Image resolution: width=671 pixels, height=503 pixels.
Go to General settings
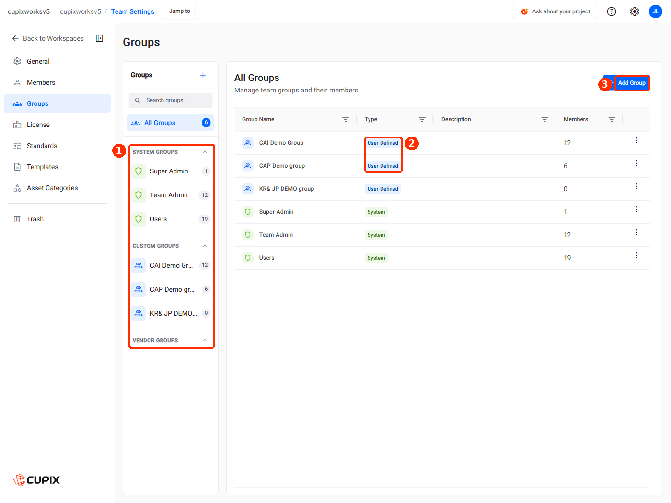click(x=57, y=61)
